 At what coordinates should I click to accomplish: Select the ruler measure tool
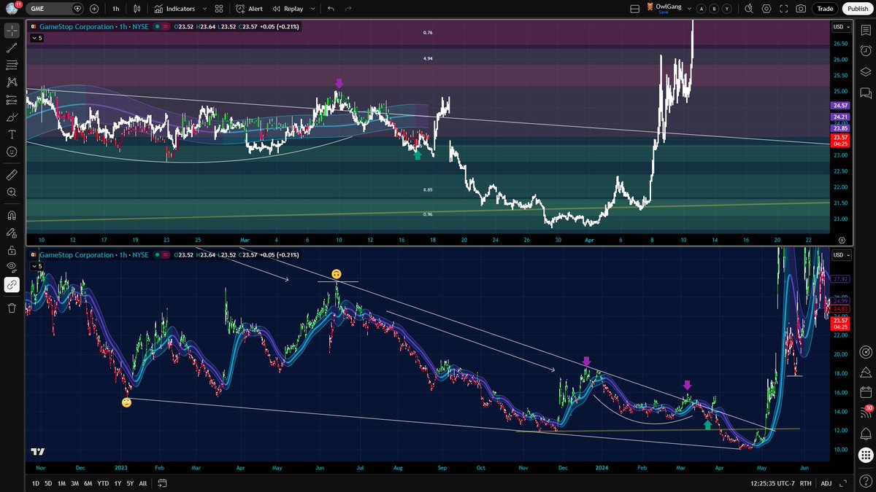click(x=12, y=175)
